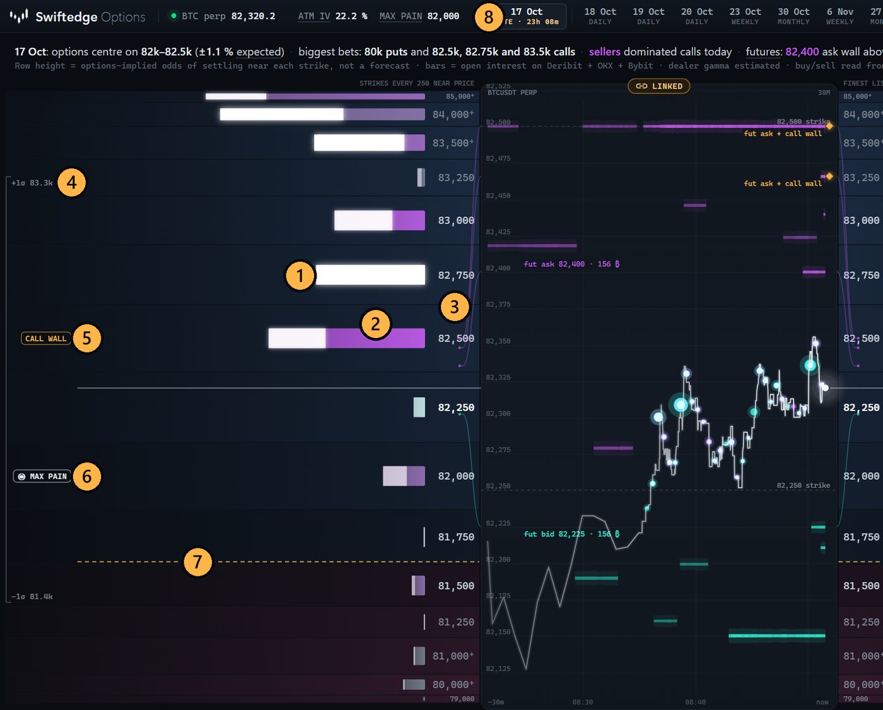Click the 81,000+ strike label in left ladder

point(453,656)
